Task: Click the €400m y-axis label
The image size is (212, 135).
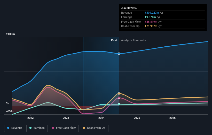Action: pyautogui.click(x=11, y=34)
